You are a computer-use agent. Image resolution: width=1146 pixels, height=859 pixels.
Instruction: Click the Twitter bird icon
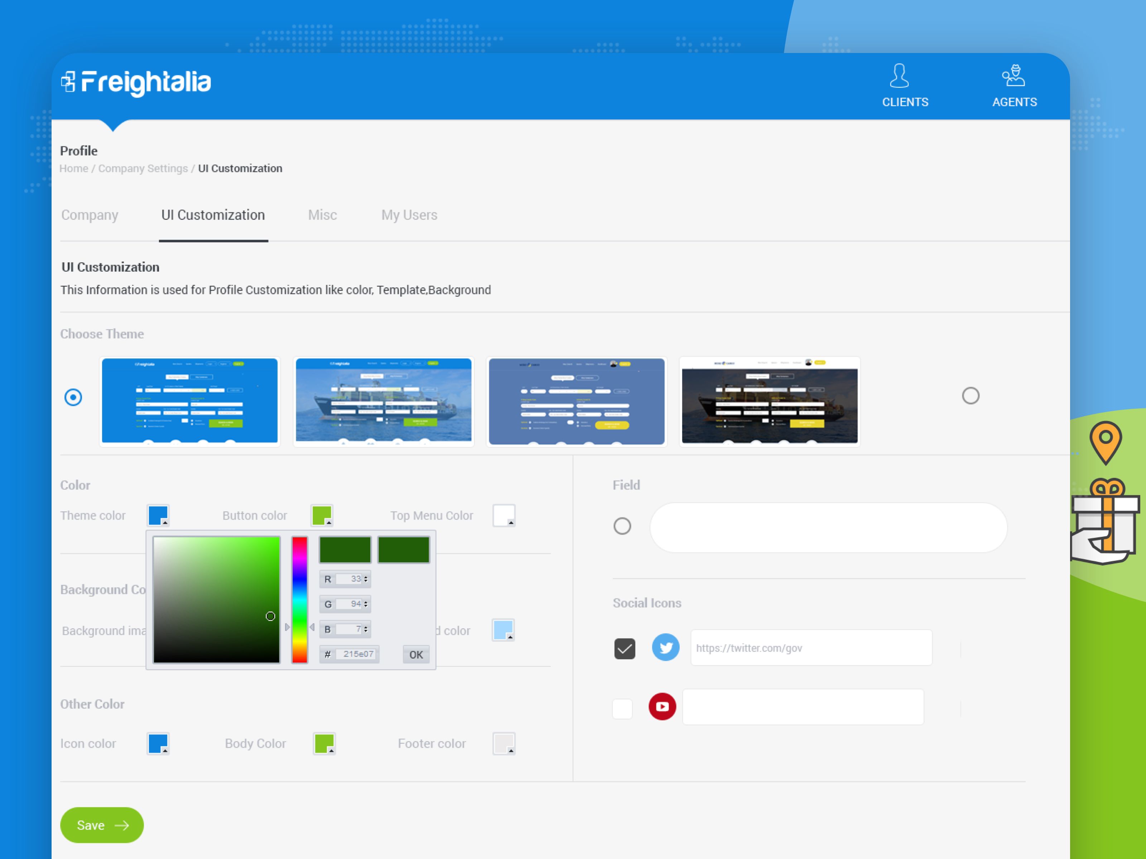coord(665,647)
